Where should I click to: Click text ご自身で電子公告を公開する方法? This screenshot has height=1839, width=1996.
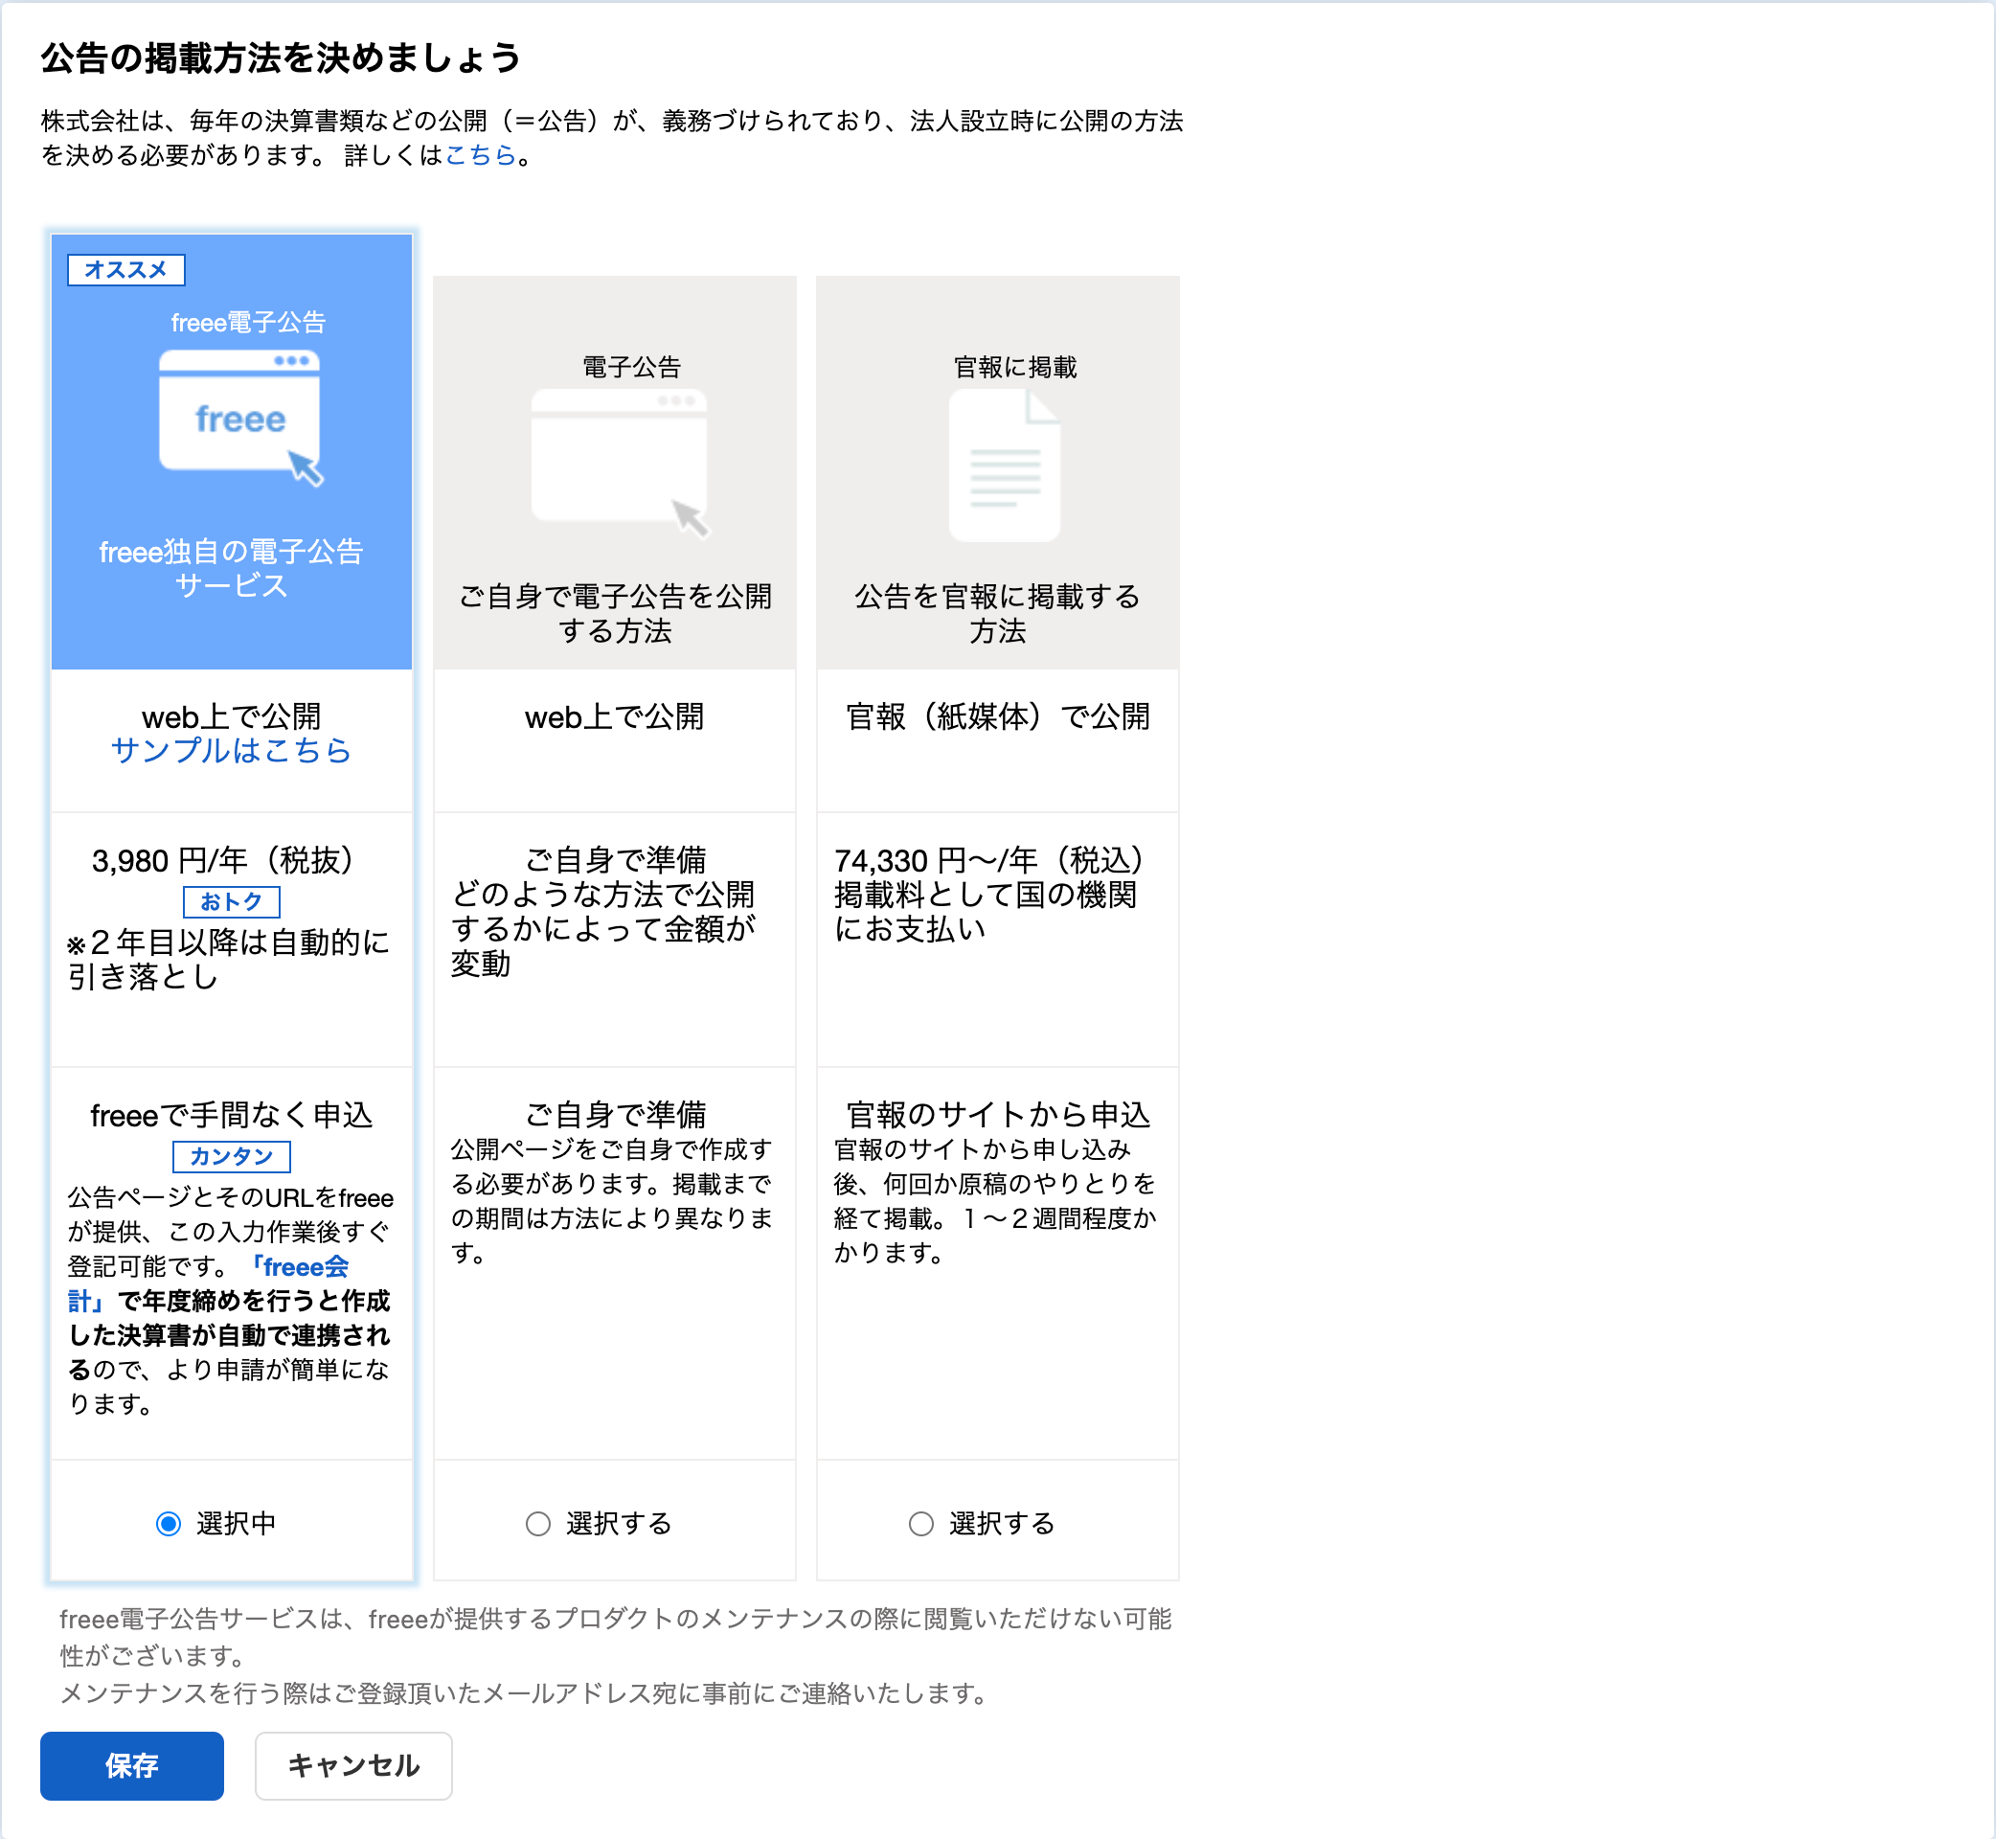click(x=615, y=613)
